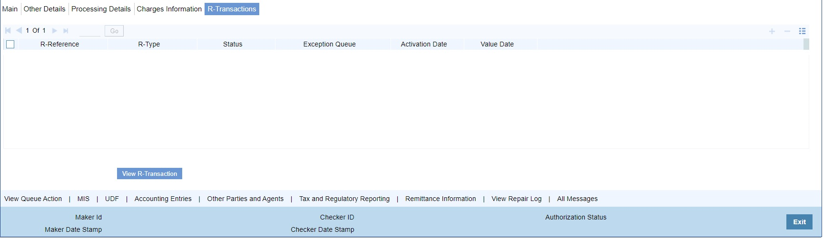Click the Go button
Screen dimensions: 823x238
point(114,31)
